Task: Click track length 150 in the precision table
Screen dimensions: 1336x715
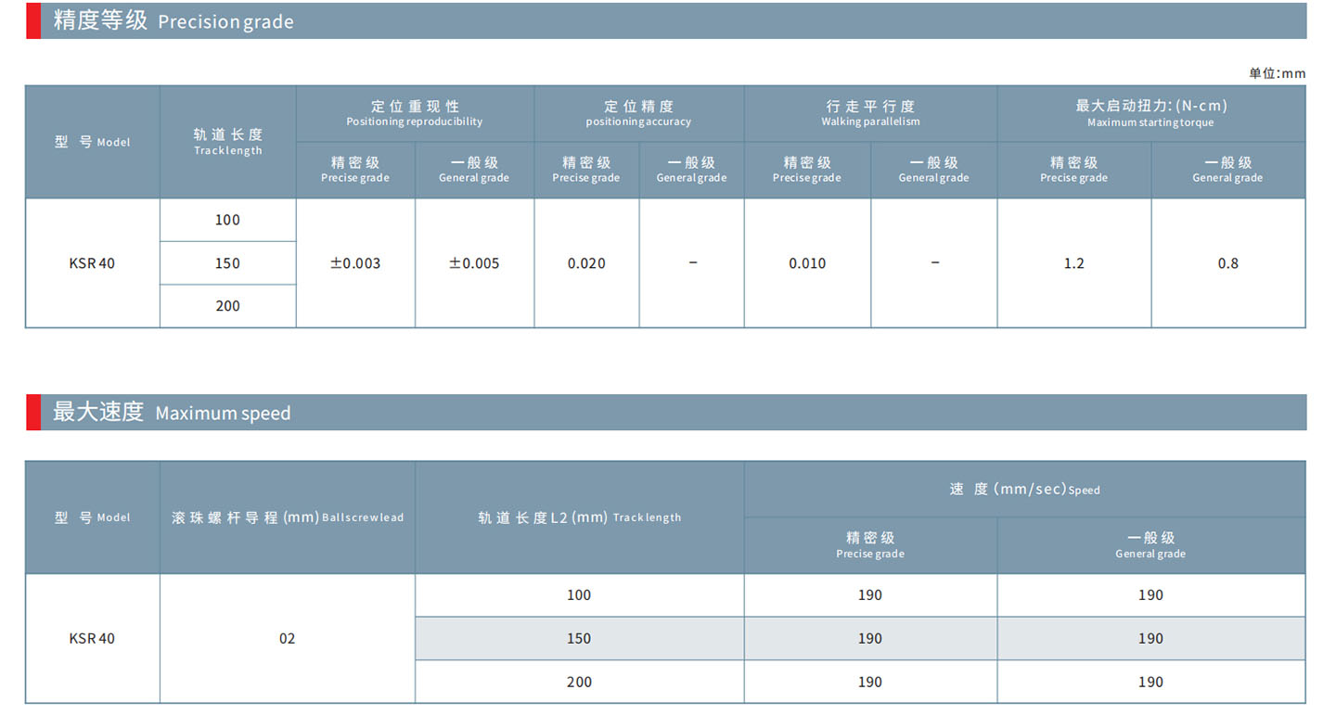Action: [227, 263]
